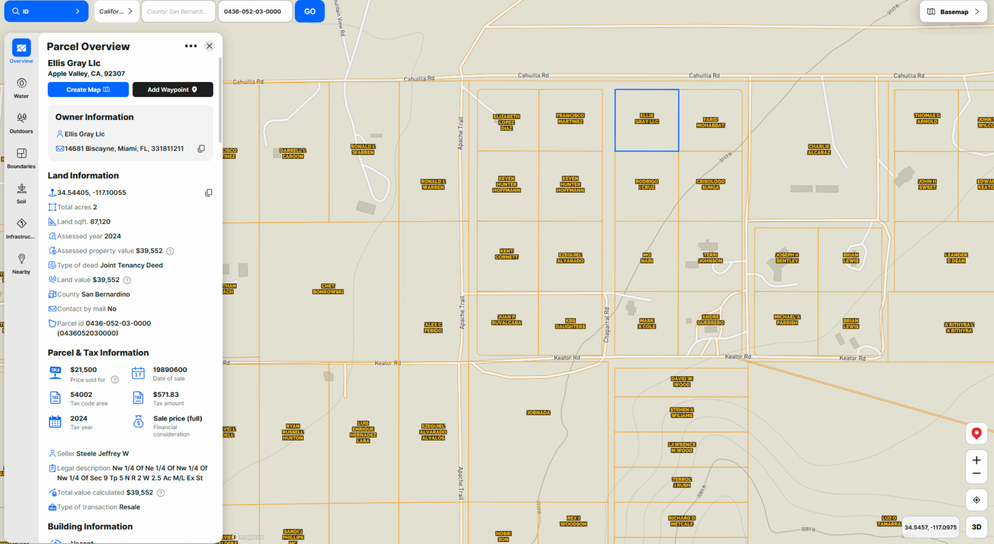Open the Water sidebar panel
This screenshot has height=544, width=994.
[x=21, y=88]
